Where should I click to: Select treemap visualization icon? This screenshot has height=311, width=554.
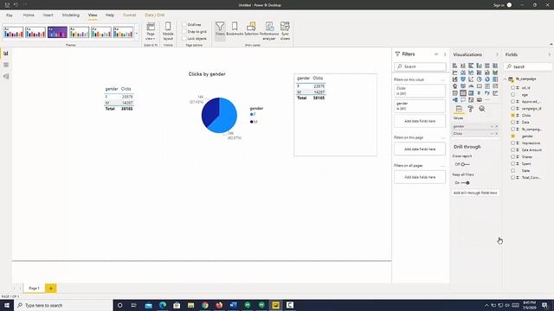coord(495,79)
